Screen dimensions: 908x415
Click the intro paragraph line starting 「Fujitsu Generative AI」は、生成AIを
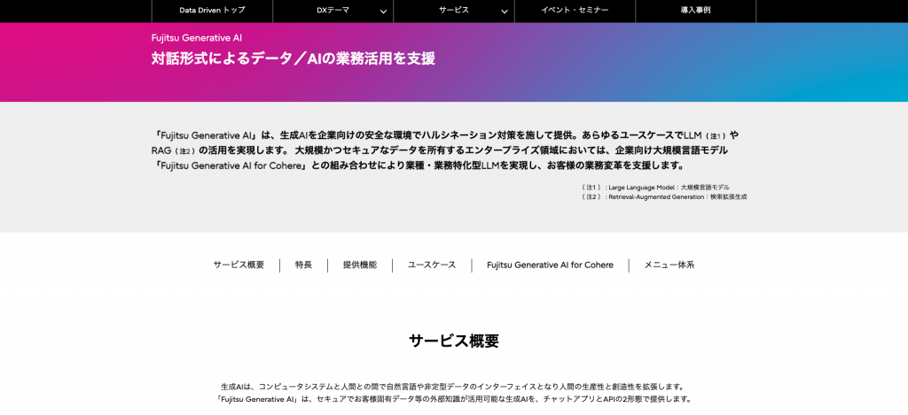point(447,135)
